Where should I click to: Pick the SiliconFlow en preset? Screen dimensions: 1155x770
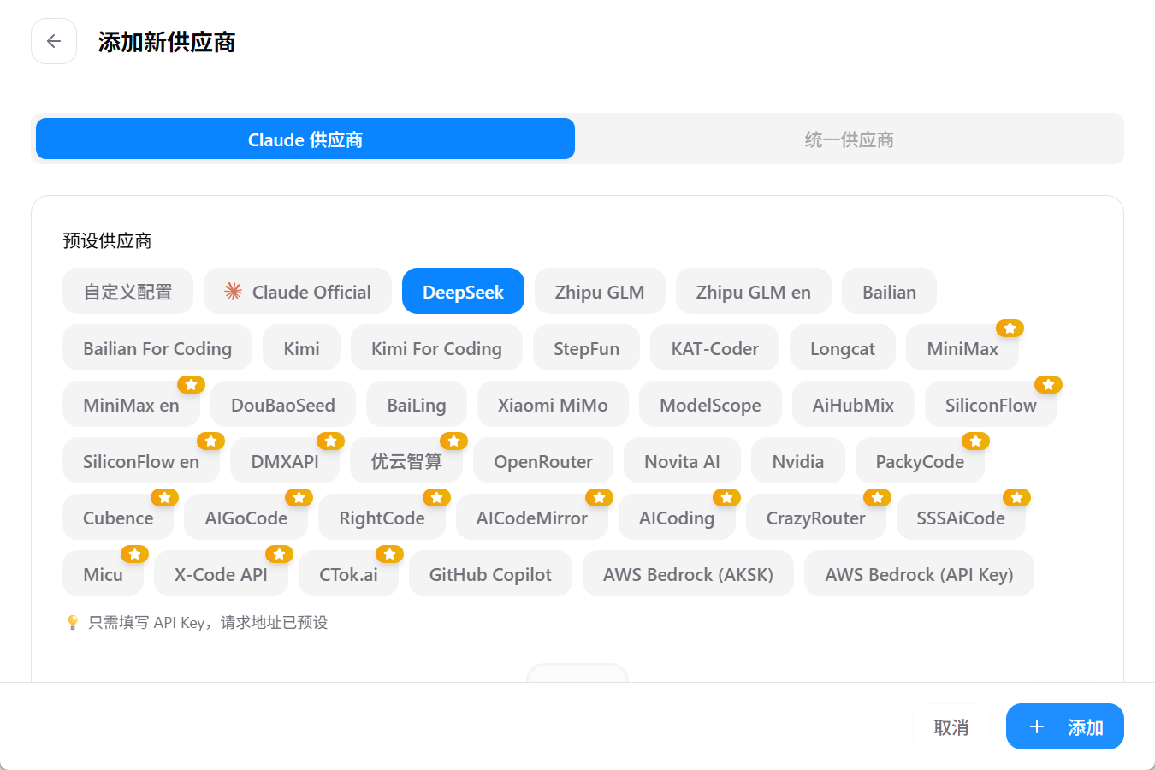pos(141,461)
